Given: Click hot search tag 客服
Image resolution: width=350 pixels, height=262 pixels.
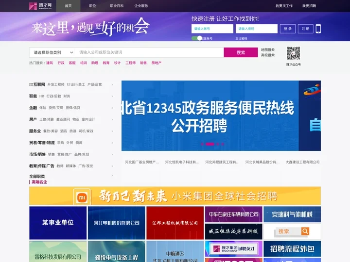Looking at the screenshot, I should (72, 63).
